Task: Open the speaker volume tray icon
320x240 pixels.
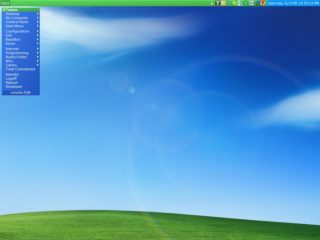Action: point(252,3)
